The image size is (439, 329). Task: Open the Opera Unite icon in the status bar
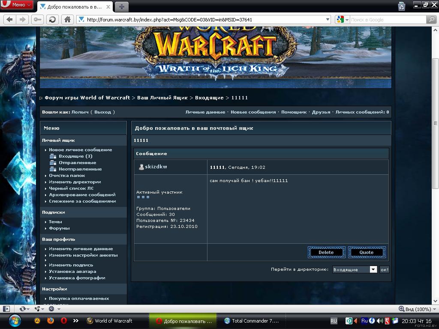[37, 309]
